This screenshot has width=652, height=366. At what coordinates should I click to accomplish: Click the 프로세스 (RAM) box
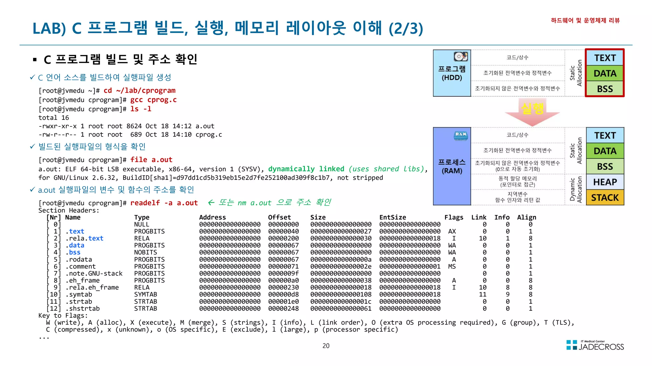pos(452,166)
